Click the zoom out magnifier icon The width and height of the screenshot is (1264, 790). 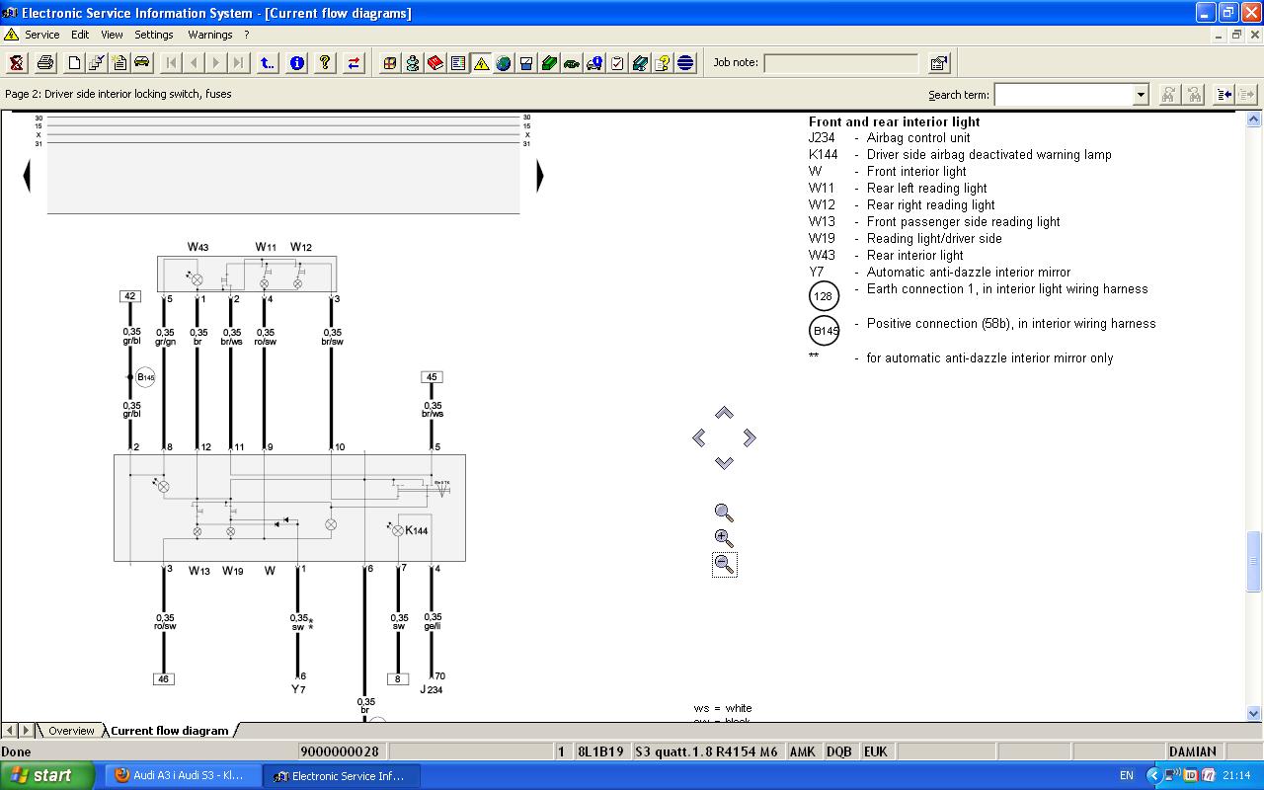point(724,564)
